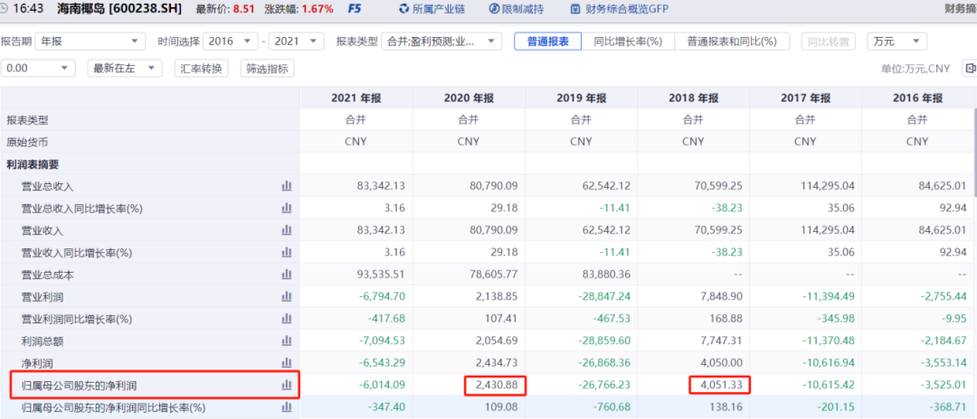Viewport: 977px width, 419px height.
Task: Select the 同比增长率(%) tab
Action: pyautogui.click(x=628, y=42)
